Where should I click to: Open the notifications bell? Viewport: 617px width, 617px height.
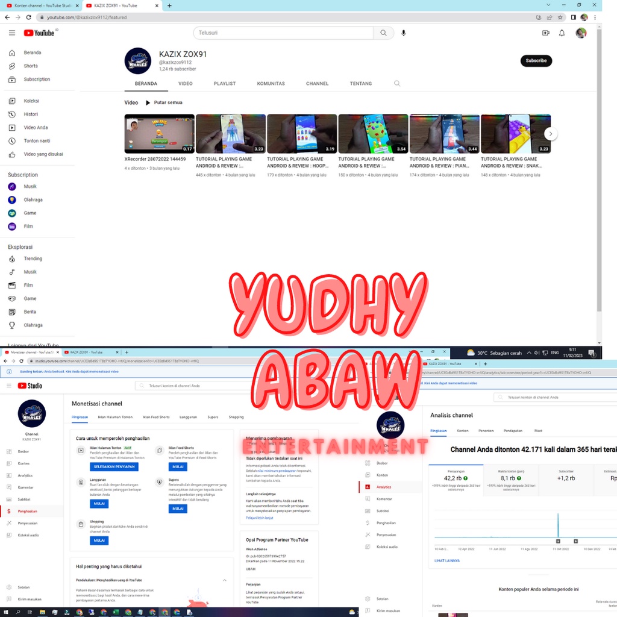pos(562,33)
